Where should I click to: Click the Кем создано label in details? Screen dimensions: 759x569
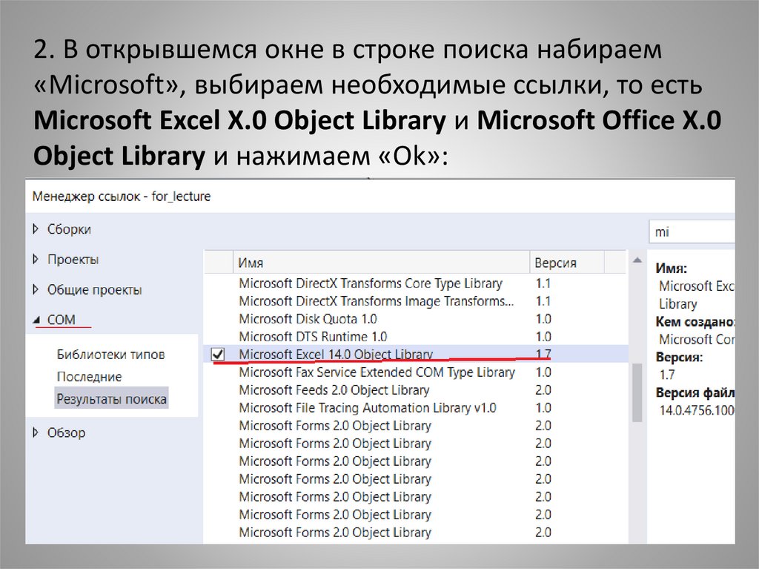pos(695,321)
